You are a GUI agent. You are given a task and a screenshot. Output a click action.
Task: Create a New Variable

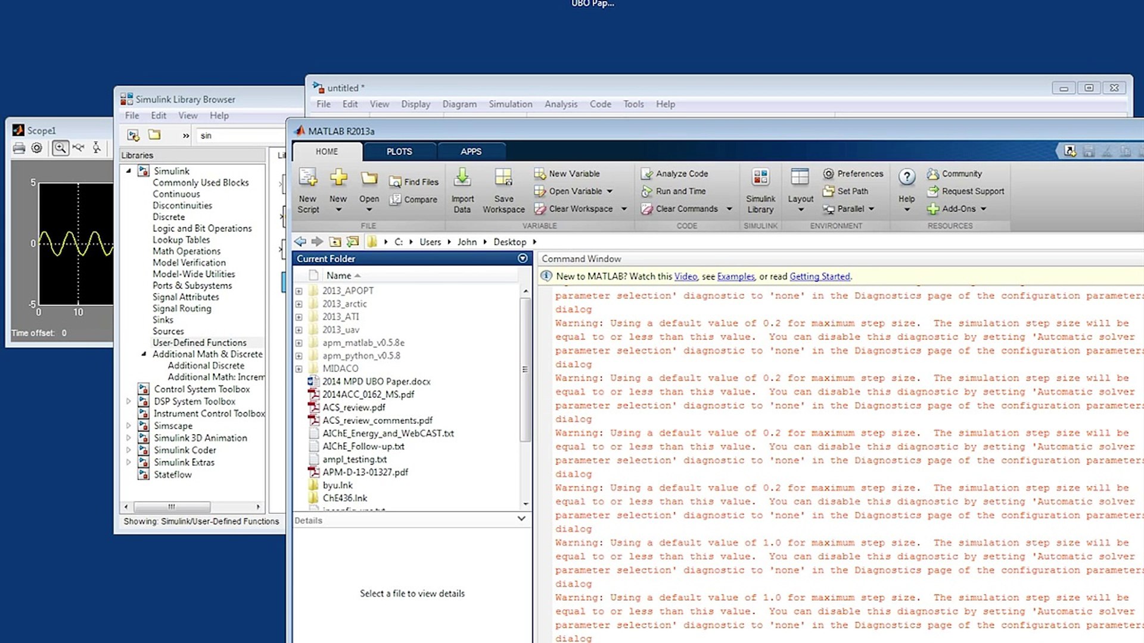(x=567, y=174)
